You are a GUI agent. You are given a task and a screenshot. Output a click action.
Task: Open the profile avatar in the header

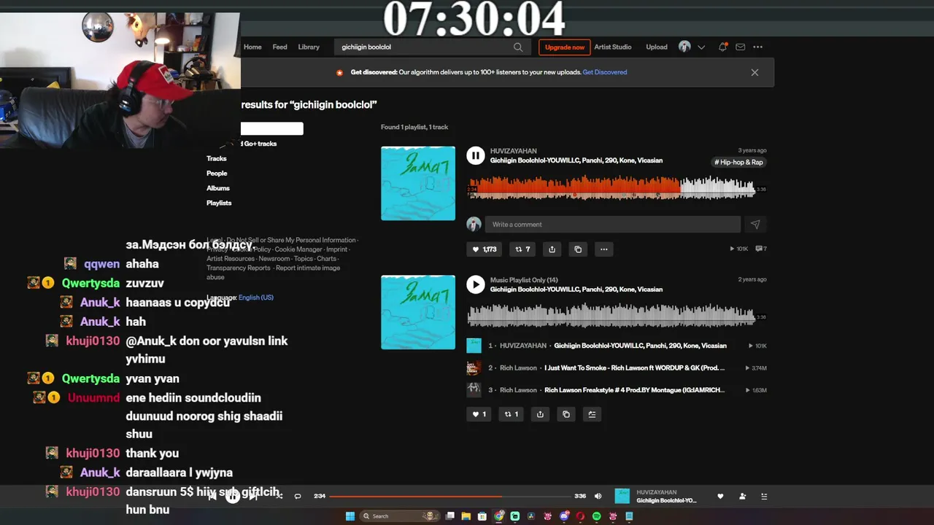pyautogui.click(x=684, y=47)
